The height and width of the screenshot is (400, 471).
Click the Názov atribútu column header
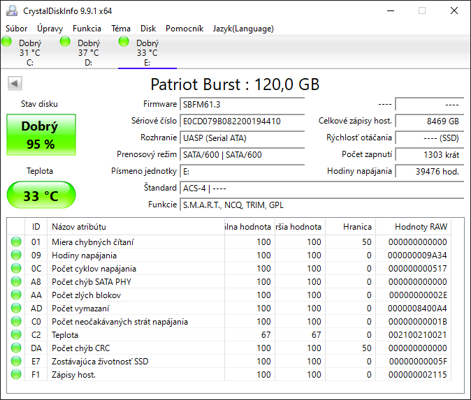click(136, 227)
